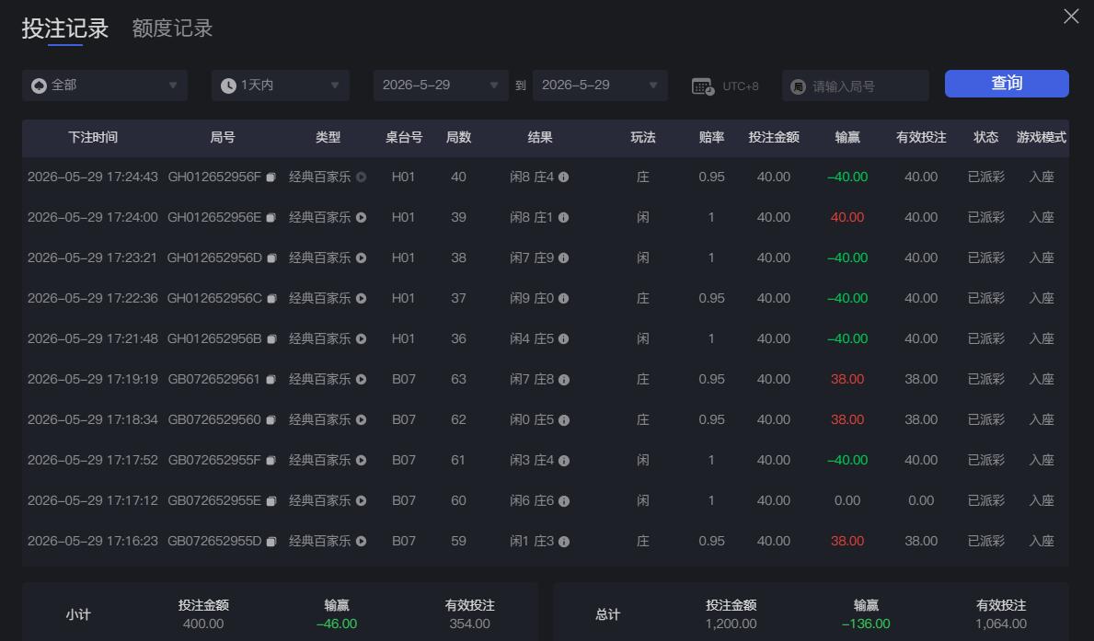The height and width of the screenshot is (641, 1094).
Task: Click subtotal valid bet 354.00
Action: coord(469,624)
